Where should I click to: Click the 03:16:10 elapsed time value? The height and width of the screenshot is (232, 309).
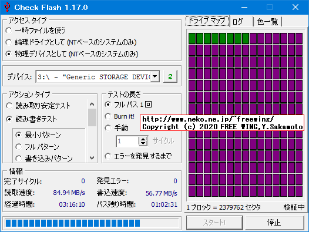pos(72,204)
